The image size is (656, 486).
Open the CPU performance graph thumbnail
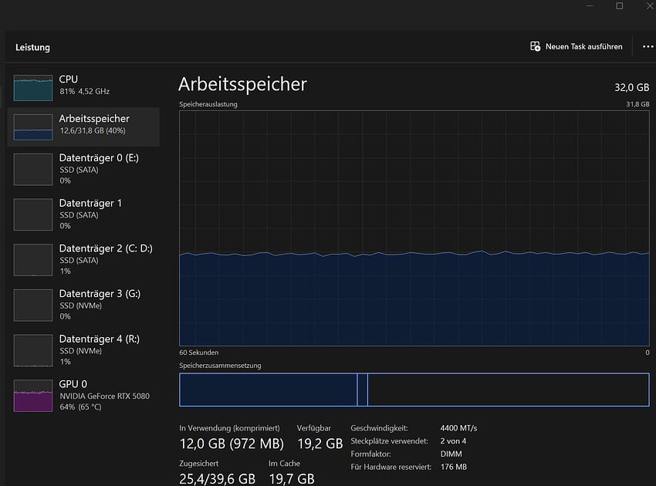[33, 89]
